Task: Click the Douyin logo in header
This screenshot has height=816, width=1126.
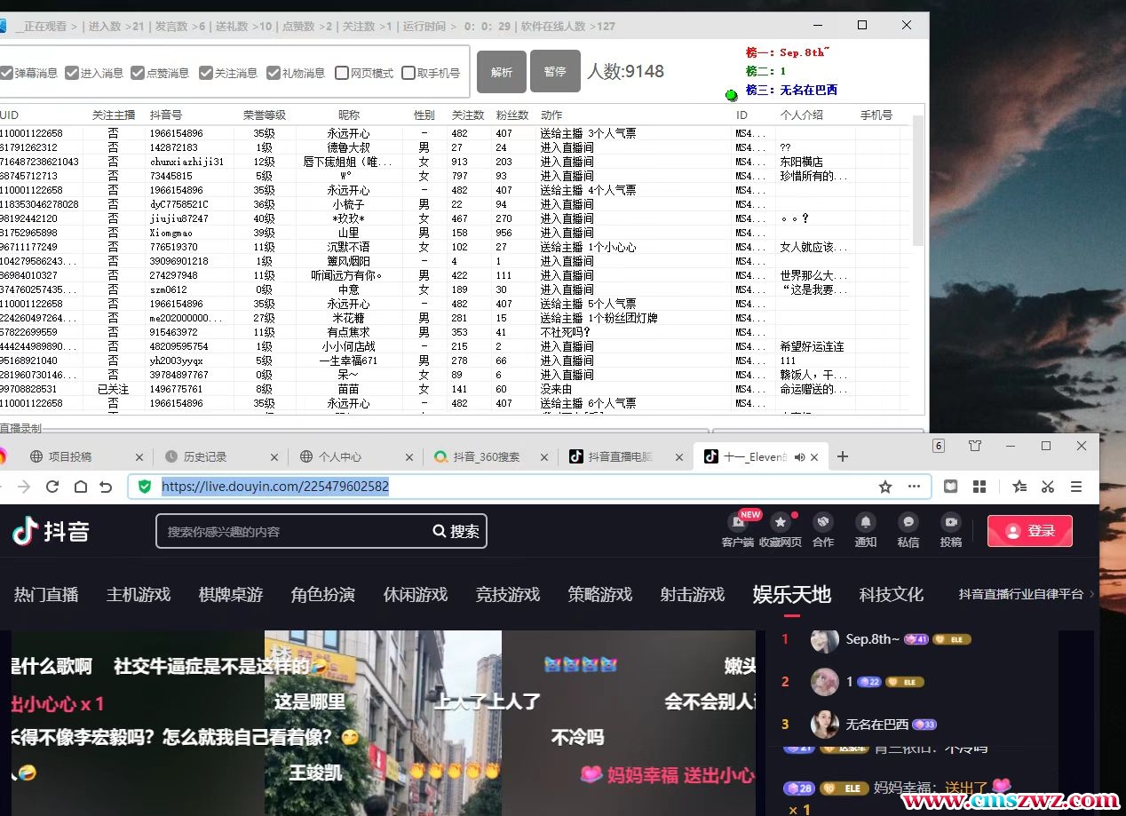Action: [52, 531]
